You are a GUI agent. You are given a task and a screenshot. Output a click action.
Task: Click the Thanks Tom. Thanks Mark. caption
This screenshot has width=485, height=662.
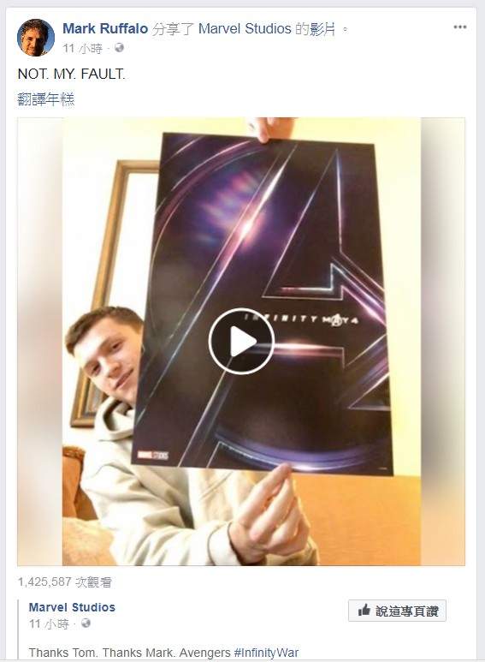(x=102, y=653)
